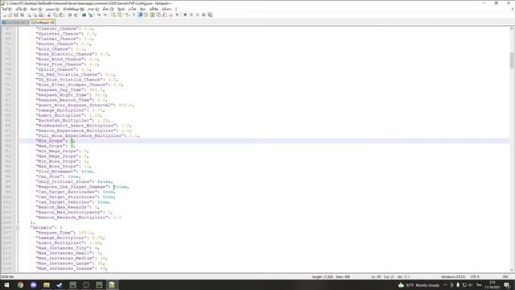The image size is (515, 290).
Task: Close the Config.json tab with its X
Action: coord(52,23)
